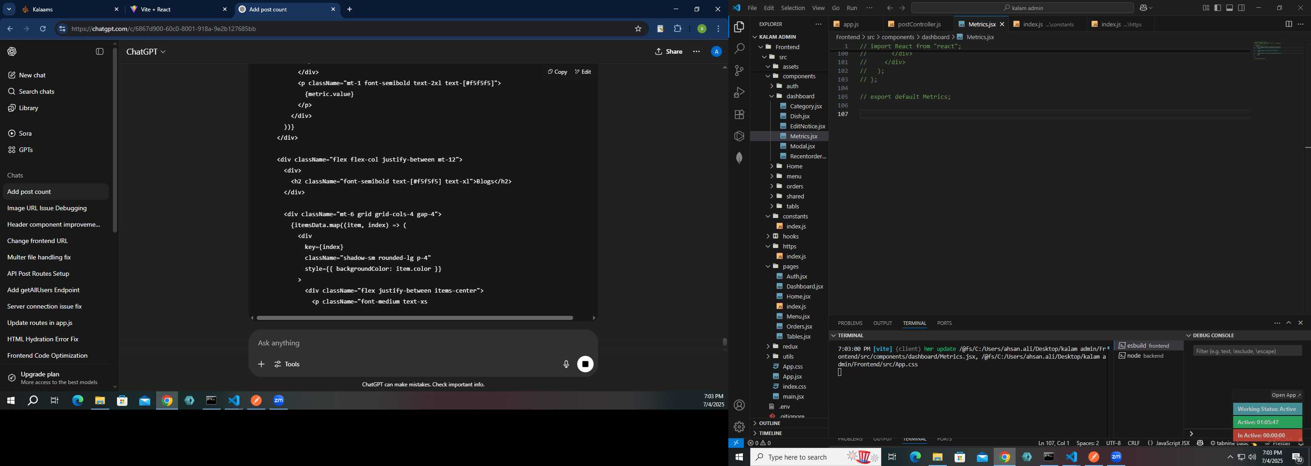Open customize layout icon in VS Code
Screen dimensions: 1311x466
click(1206, 8)
